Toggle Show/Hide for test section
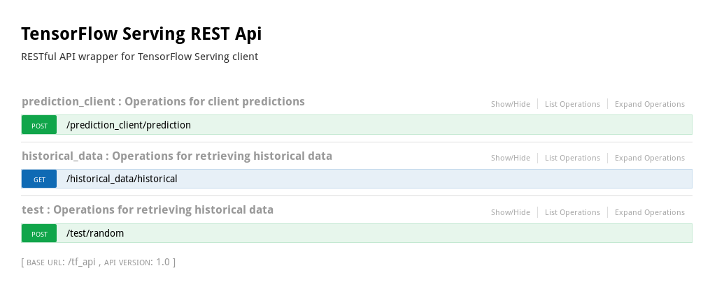Screen dimensions: 710x296 (x=511, y=212)
